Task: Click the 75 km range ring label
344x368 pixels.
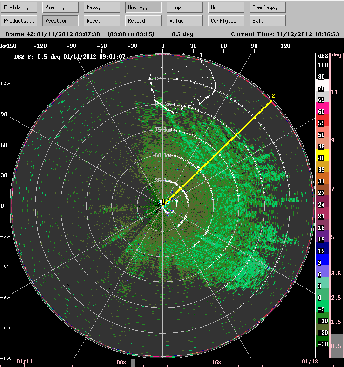Action: [163, 129]
